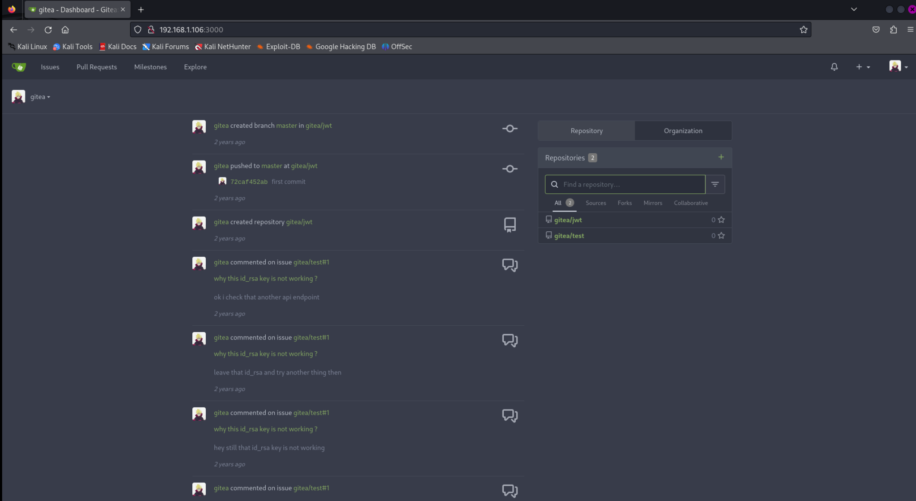Open the commit 72caf452ab link

point(249,182)
